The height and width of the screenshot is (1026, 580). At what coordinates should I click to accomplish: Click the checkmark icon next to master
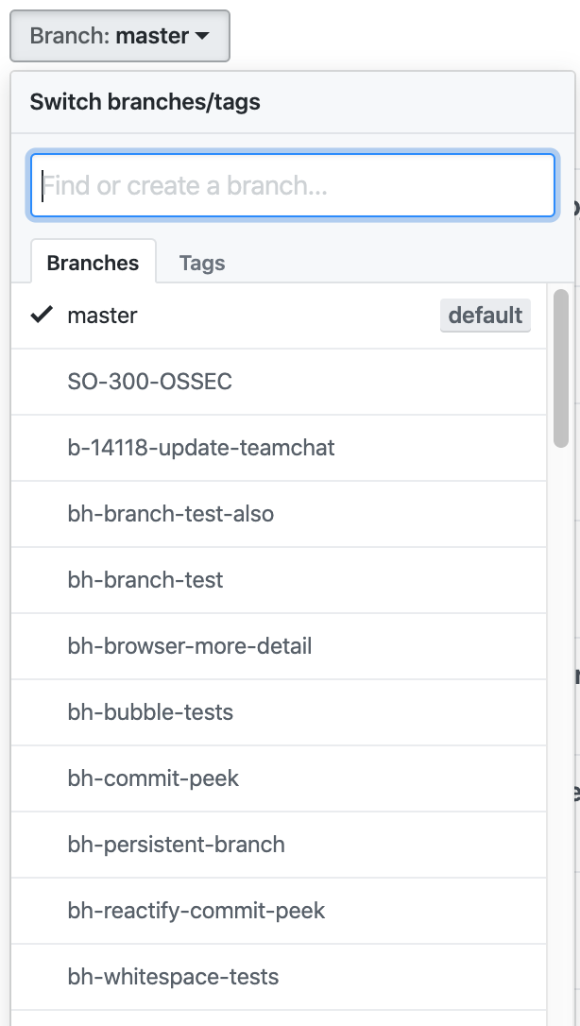tap(42, 316)
